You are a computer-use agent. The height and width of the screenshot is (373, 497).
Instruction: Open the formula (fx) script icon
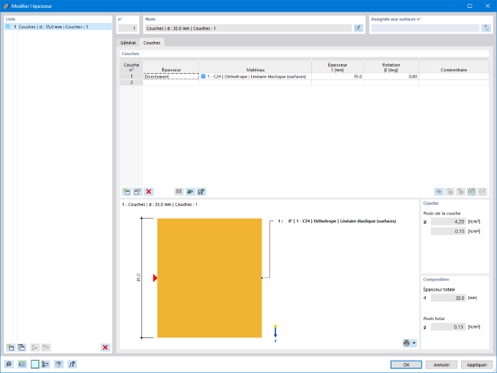pos(73,364)
